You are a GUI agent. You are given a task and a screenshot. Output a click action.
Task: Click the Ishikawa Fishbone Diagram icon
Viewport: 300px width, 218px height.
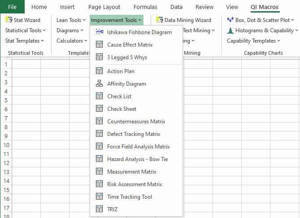(99, 32)
